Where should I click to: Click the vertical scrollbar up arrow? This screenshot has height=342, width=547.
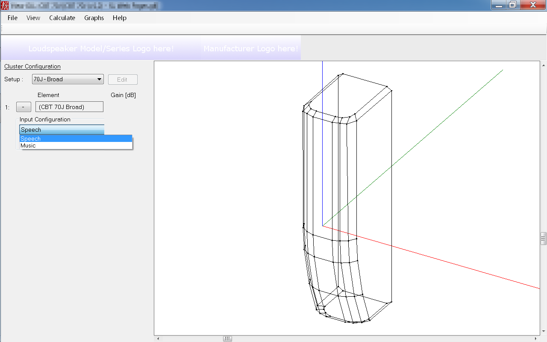(543, 65)
